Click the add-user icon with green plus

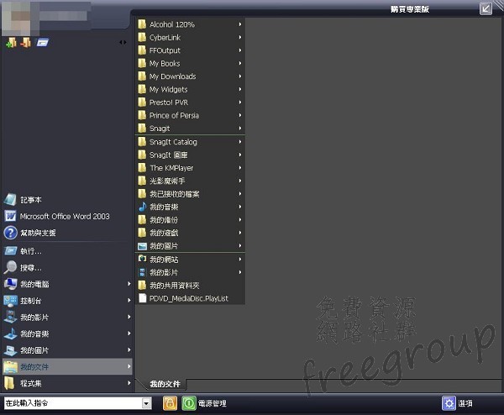pos(11,43)
